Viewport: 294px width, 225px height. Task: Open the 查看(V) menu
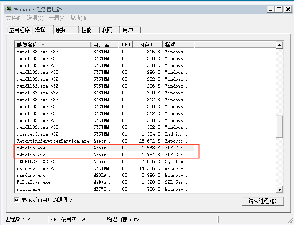(57, 18)
